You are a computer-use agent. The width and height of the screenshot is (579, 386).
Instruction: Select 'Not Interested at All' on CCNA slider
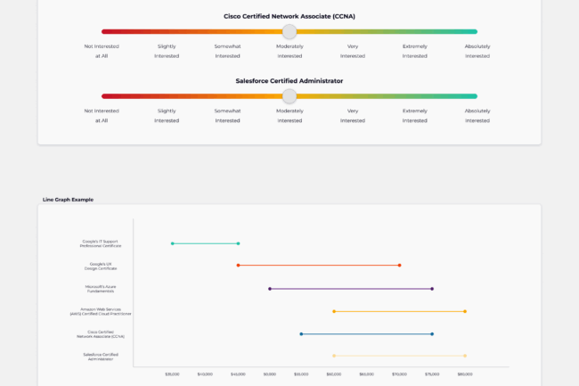102,50
